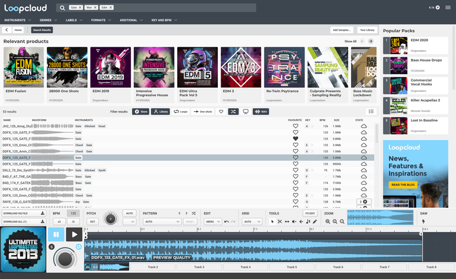Toggle the Library filter

[161, 111]
